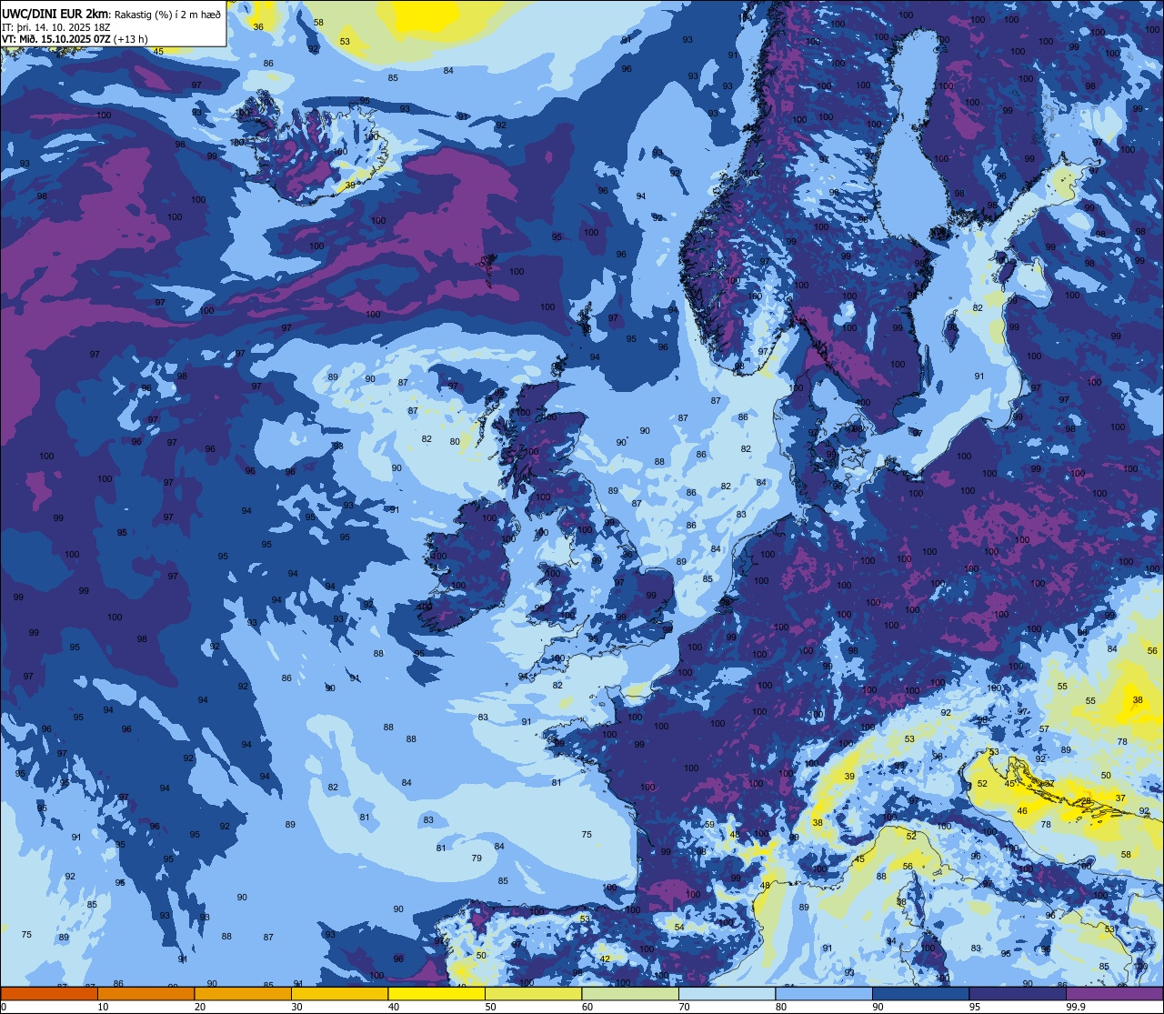Screen dimensions: 1164x1014
Task: Click the 'IT: þri. 14. 10. 2025 18Z' line
Action: [55, 26]
